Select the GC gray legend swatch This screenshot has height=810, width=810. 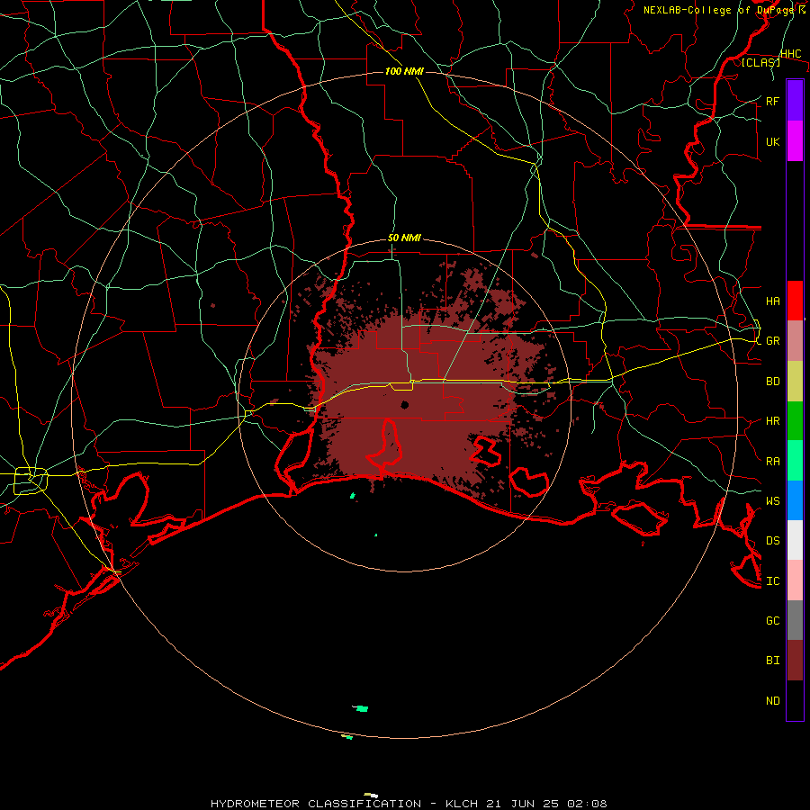pos(795,620)
